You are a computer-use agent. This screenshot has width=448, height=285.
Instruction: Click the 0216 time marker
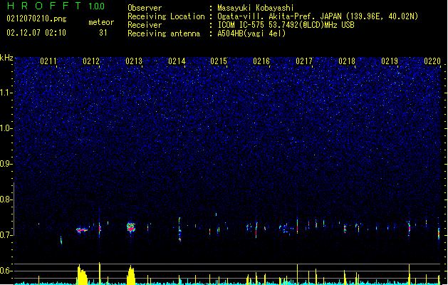click(x=261, y=61)
